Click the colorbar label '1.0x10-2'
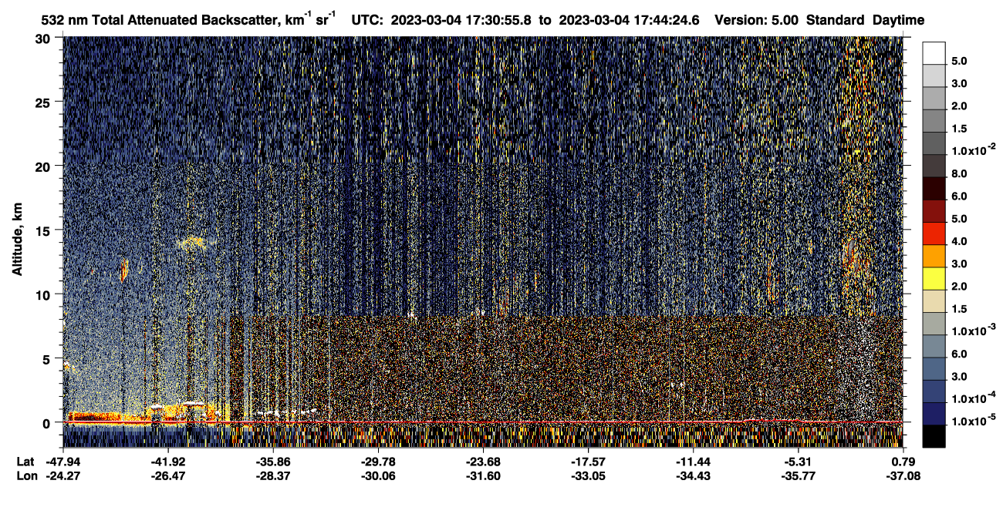The image size is (1003, 514). tap(972, 149)
